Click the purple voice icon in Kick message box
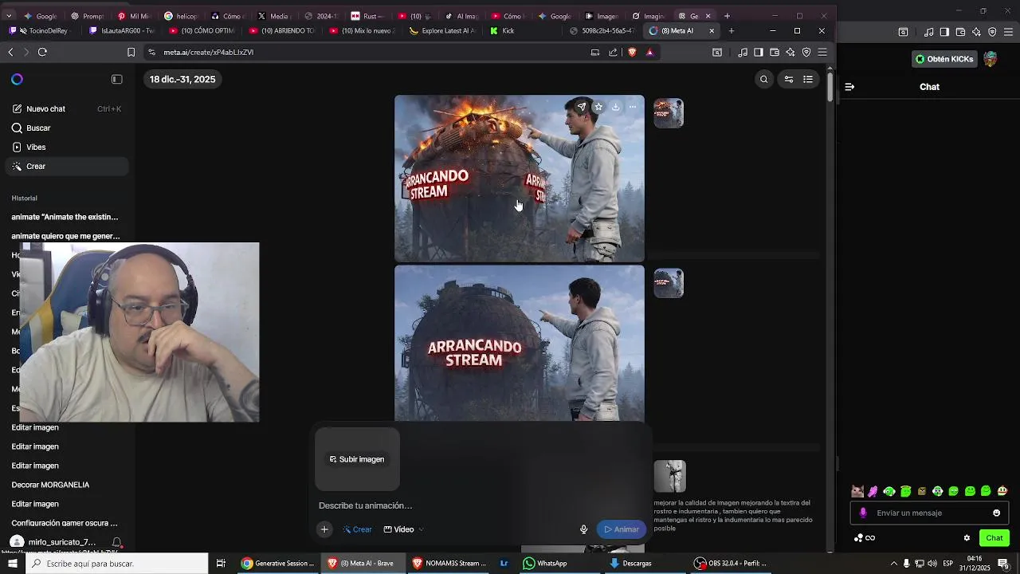The width and height of the screenshot is (1020, 574). [x=863, y=513]
